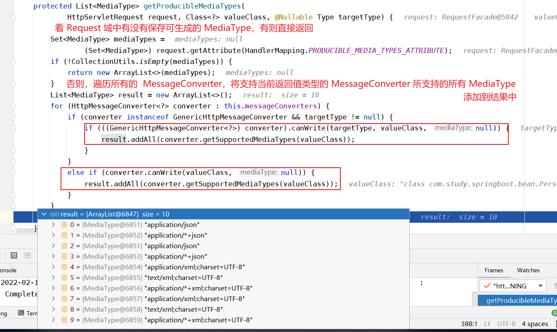The height and width of the screenshot is (332, 557).
Task: Click PRODUCIBLE_MEDIA_TYPES_ATTRIBUTE constant in code
Action: tap(377, 50)
